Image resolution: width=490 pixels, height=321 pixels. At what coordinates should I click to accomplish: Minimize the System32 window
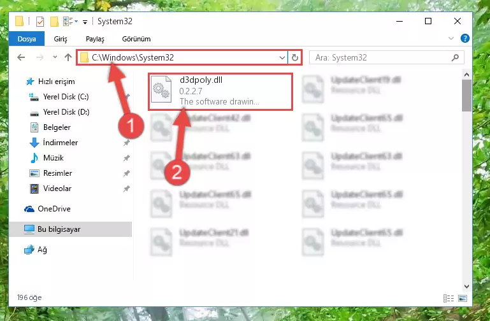(400, 21)
